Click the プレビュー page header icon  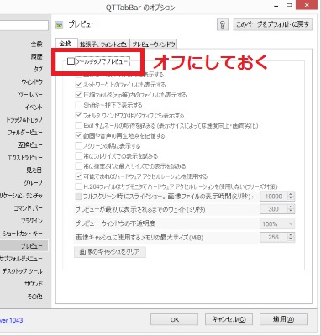point(60,24)
